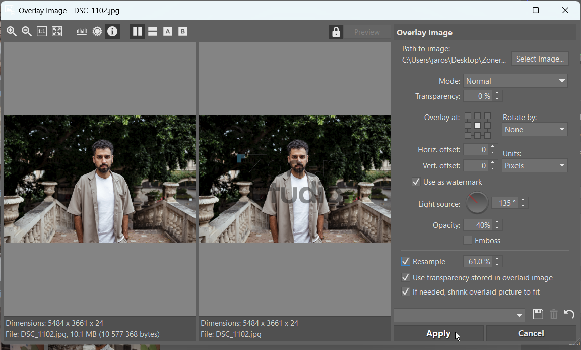
Task: Click the fit-to-window zoom icon
Action: coord(57,32)
